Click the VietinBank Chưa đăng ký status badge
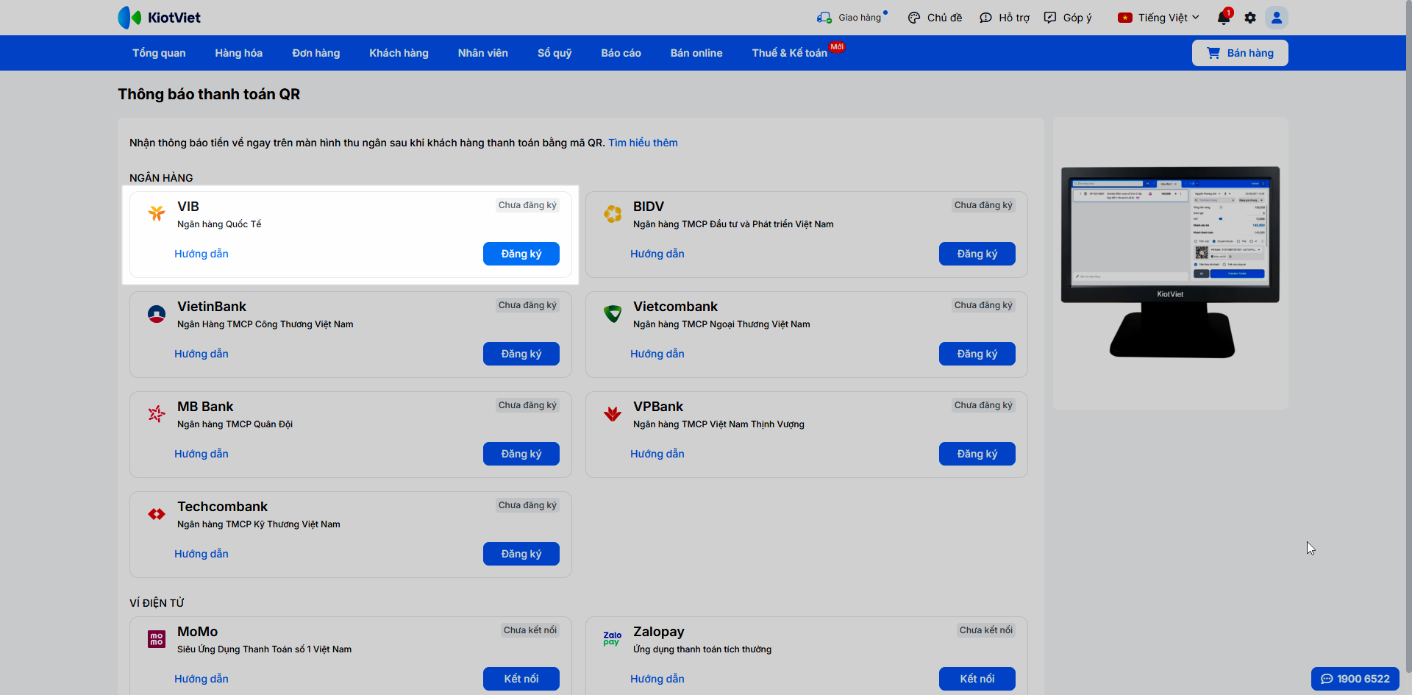This screenshot has height=695, width=1412. (x=527, y=305)
